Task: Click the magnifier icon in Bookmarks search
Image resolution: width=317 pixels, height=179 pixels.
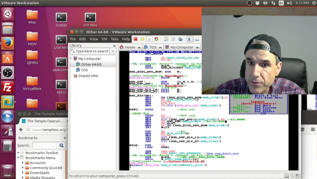Action: pyautogui.click(x=62, y=145)
